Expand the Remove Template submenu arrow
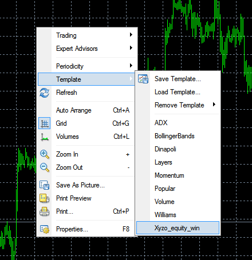This screenshot has width=252, height=260. 214,104
